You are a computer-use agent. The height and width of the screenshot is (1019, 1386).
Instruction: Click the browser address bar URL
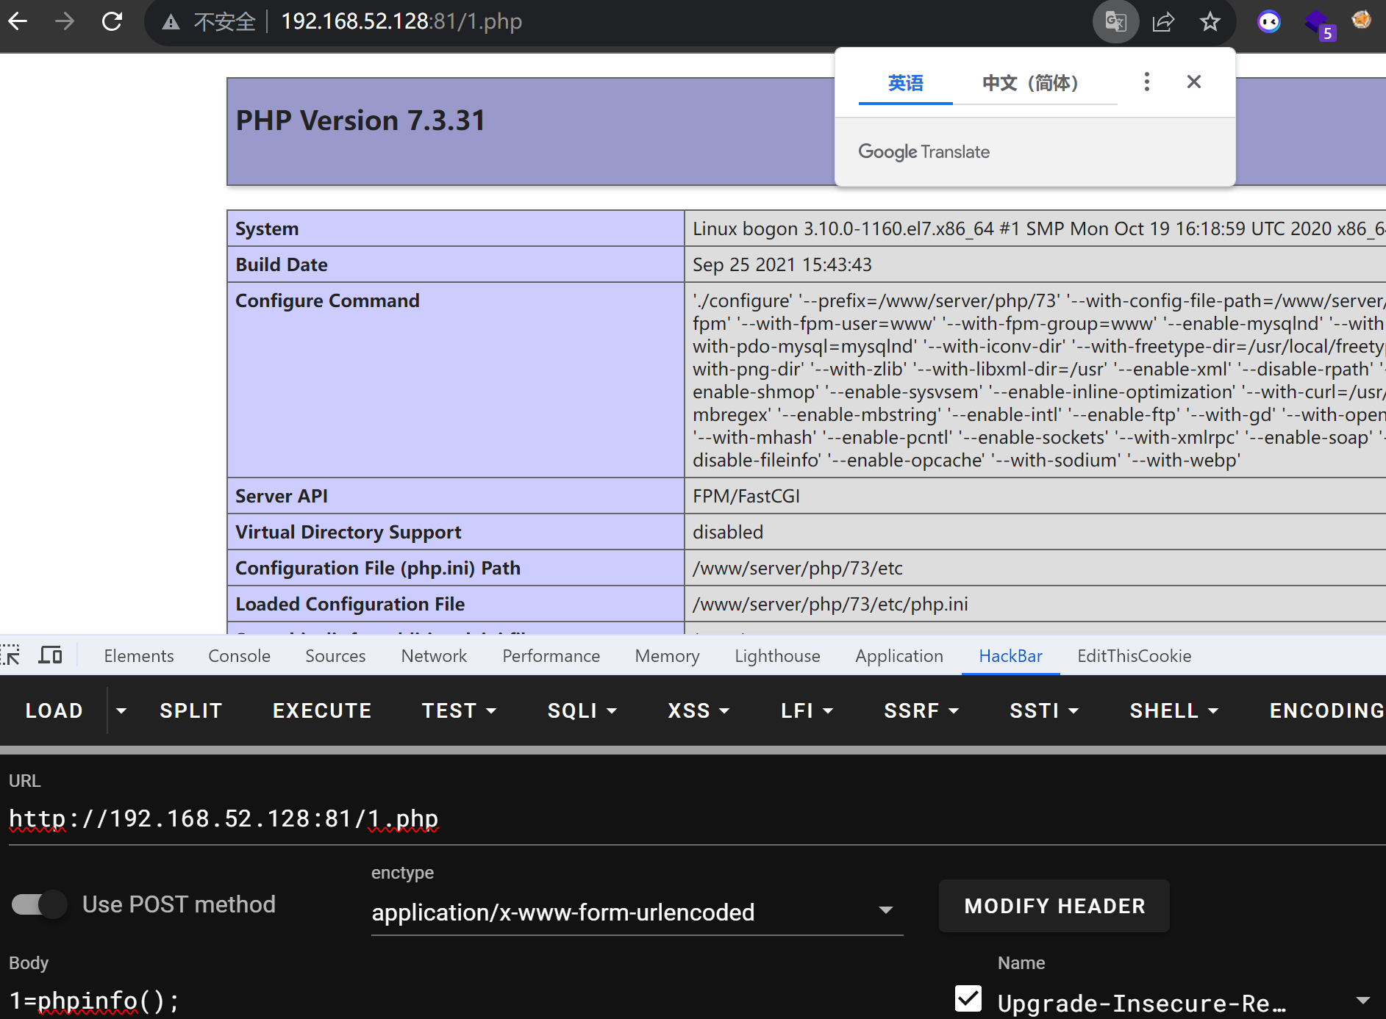tap(401, 21)
